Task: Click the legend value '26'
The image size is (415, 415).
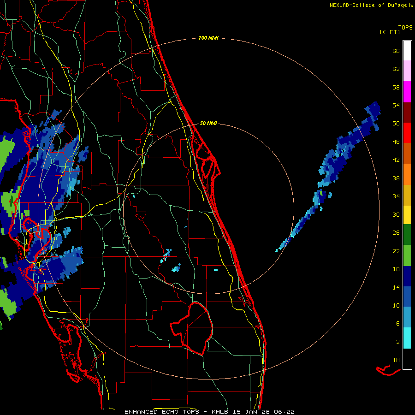Action: point(396,233)
